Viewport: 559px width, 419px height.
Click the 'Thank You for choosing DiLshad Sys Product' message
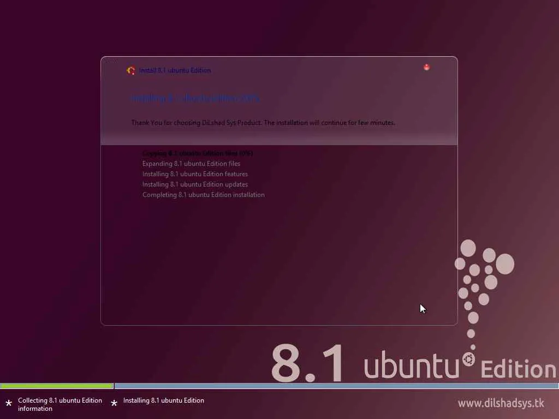click(x=263, y=123)
